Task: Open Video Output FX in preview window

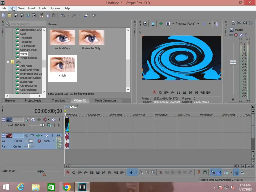Action: point(161,24)
